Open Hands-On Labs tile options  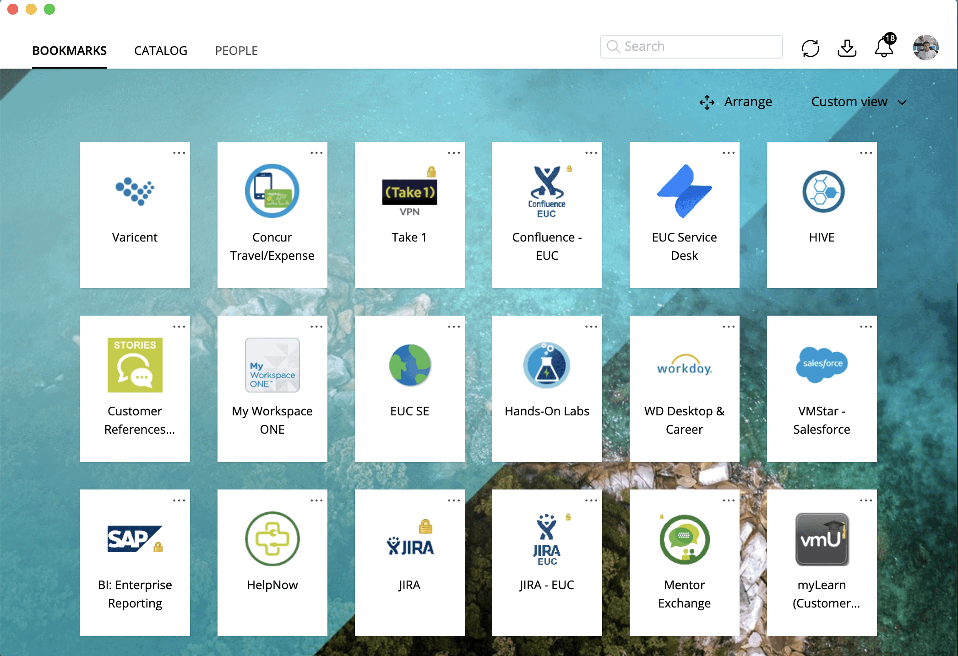click(x=591, y=327)
